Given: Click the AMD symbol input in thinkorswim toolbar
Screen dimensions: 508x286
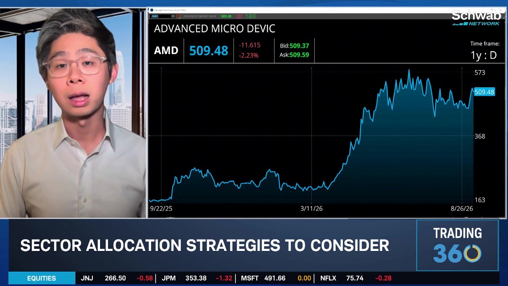Looking at the screenshot, I should click(160, 16).
